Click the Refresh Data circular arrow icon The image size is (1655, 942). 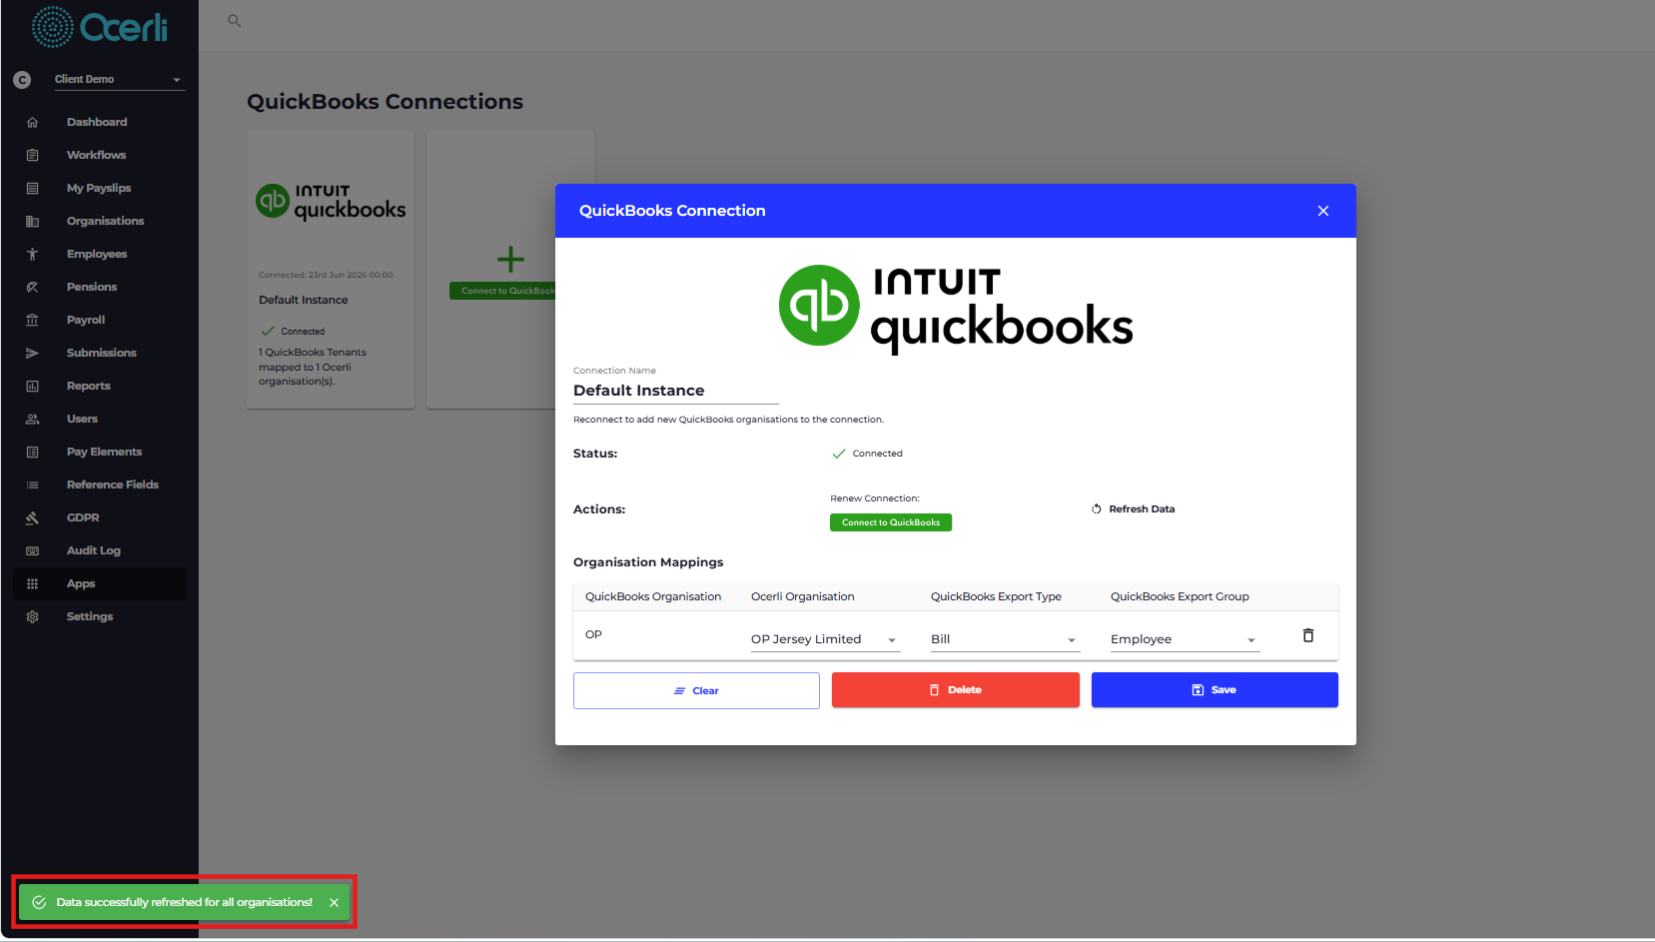(1097, 509)
